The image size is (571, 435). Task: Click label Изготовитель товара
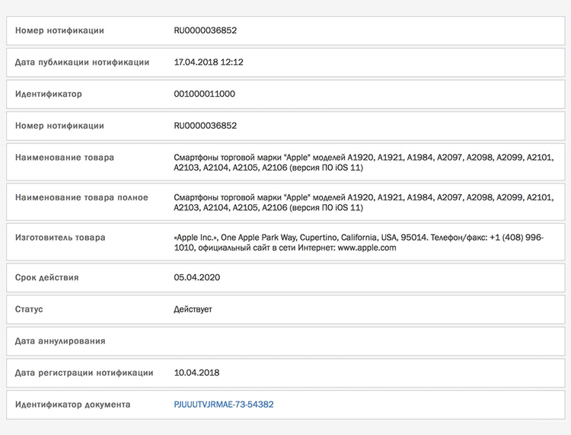(x=60, y=238)
